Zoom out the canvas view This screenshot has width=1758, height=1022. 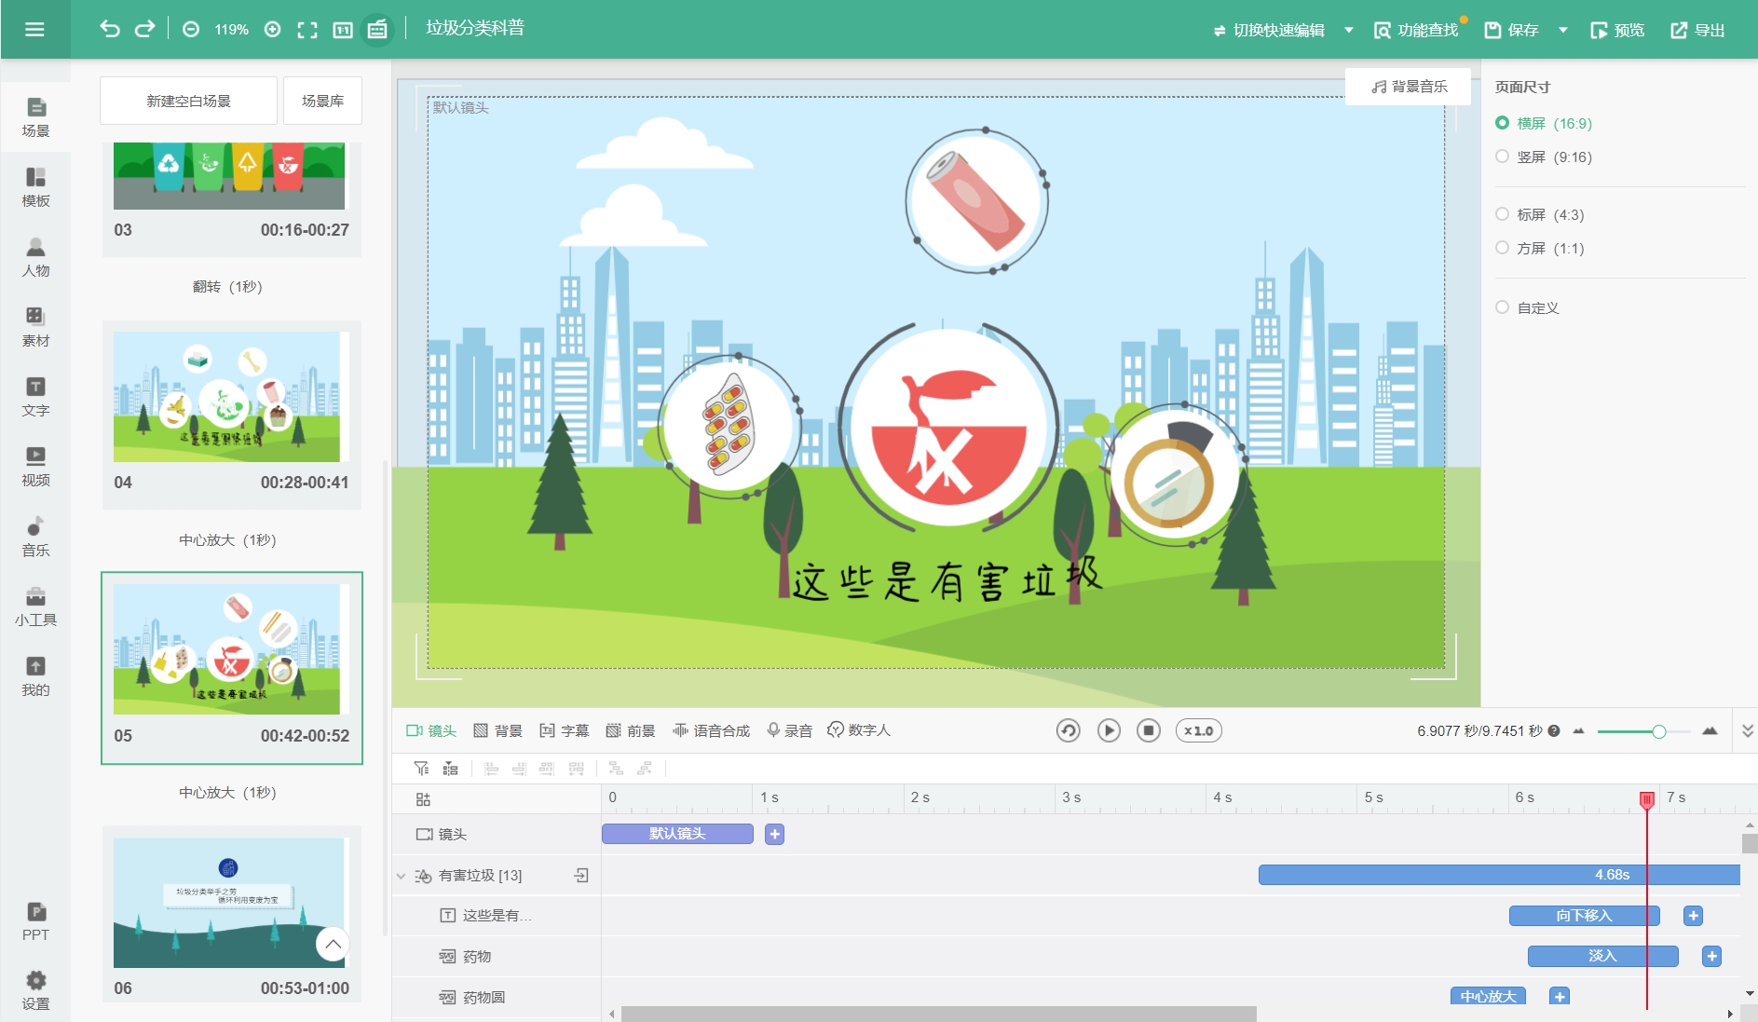click(191, 30)
